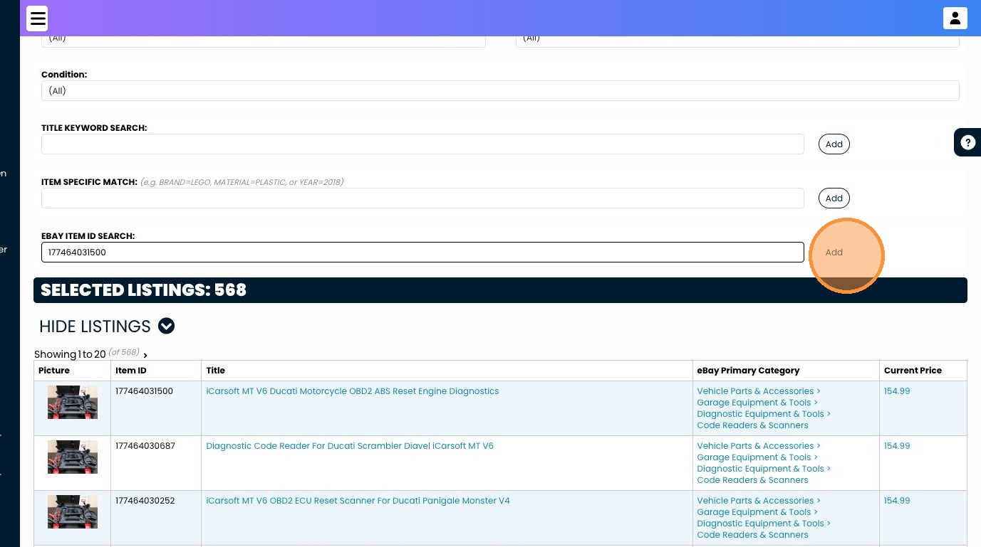Image resolution: width=981 pixels, height=547 pixels.
Task: Click the price of item 177464030687
Action: click(x=897, y=446)
